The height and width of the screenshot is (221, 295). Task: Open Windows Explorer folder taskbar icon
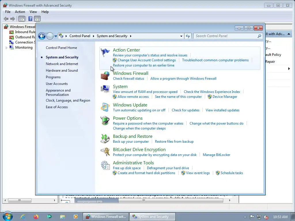click(63, 217)
